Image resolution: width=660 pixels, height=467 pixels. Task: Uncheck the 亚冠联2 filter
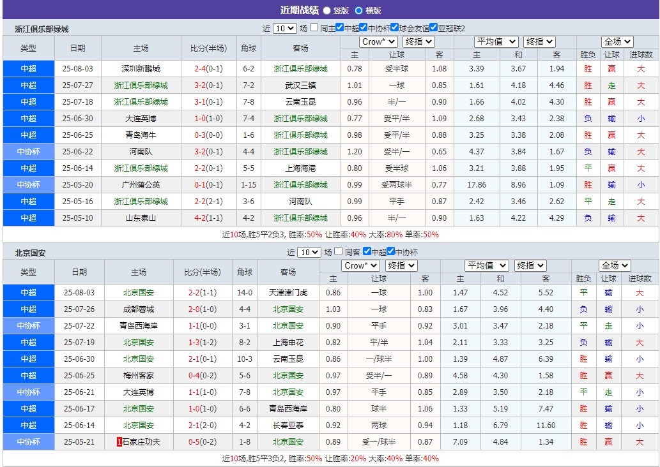pos(433,27)
